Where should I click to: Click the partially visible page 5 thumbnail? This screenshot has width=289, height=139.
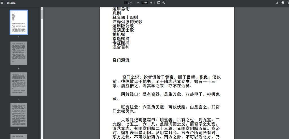(19, 136)
